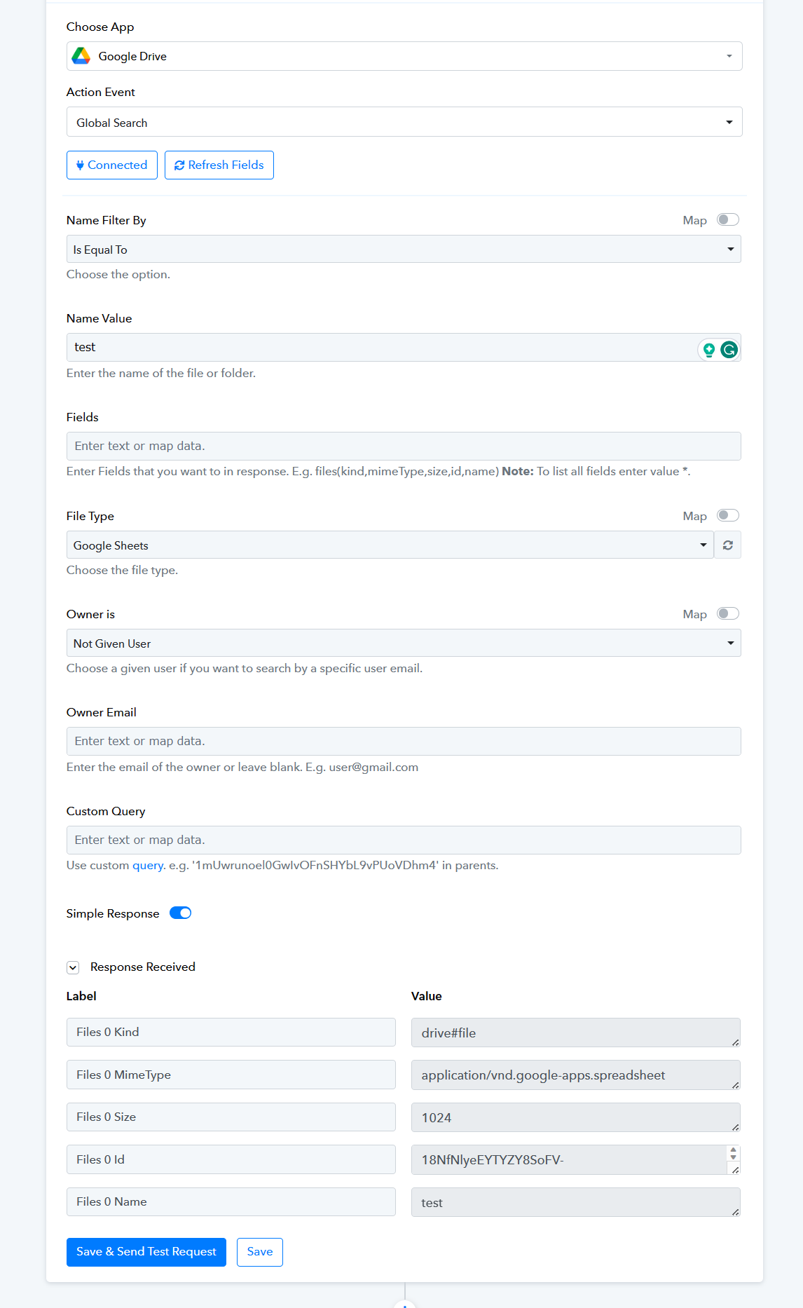
Task: Click the refresh icon beside File Type dropdown
Action: pos(727,545)
